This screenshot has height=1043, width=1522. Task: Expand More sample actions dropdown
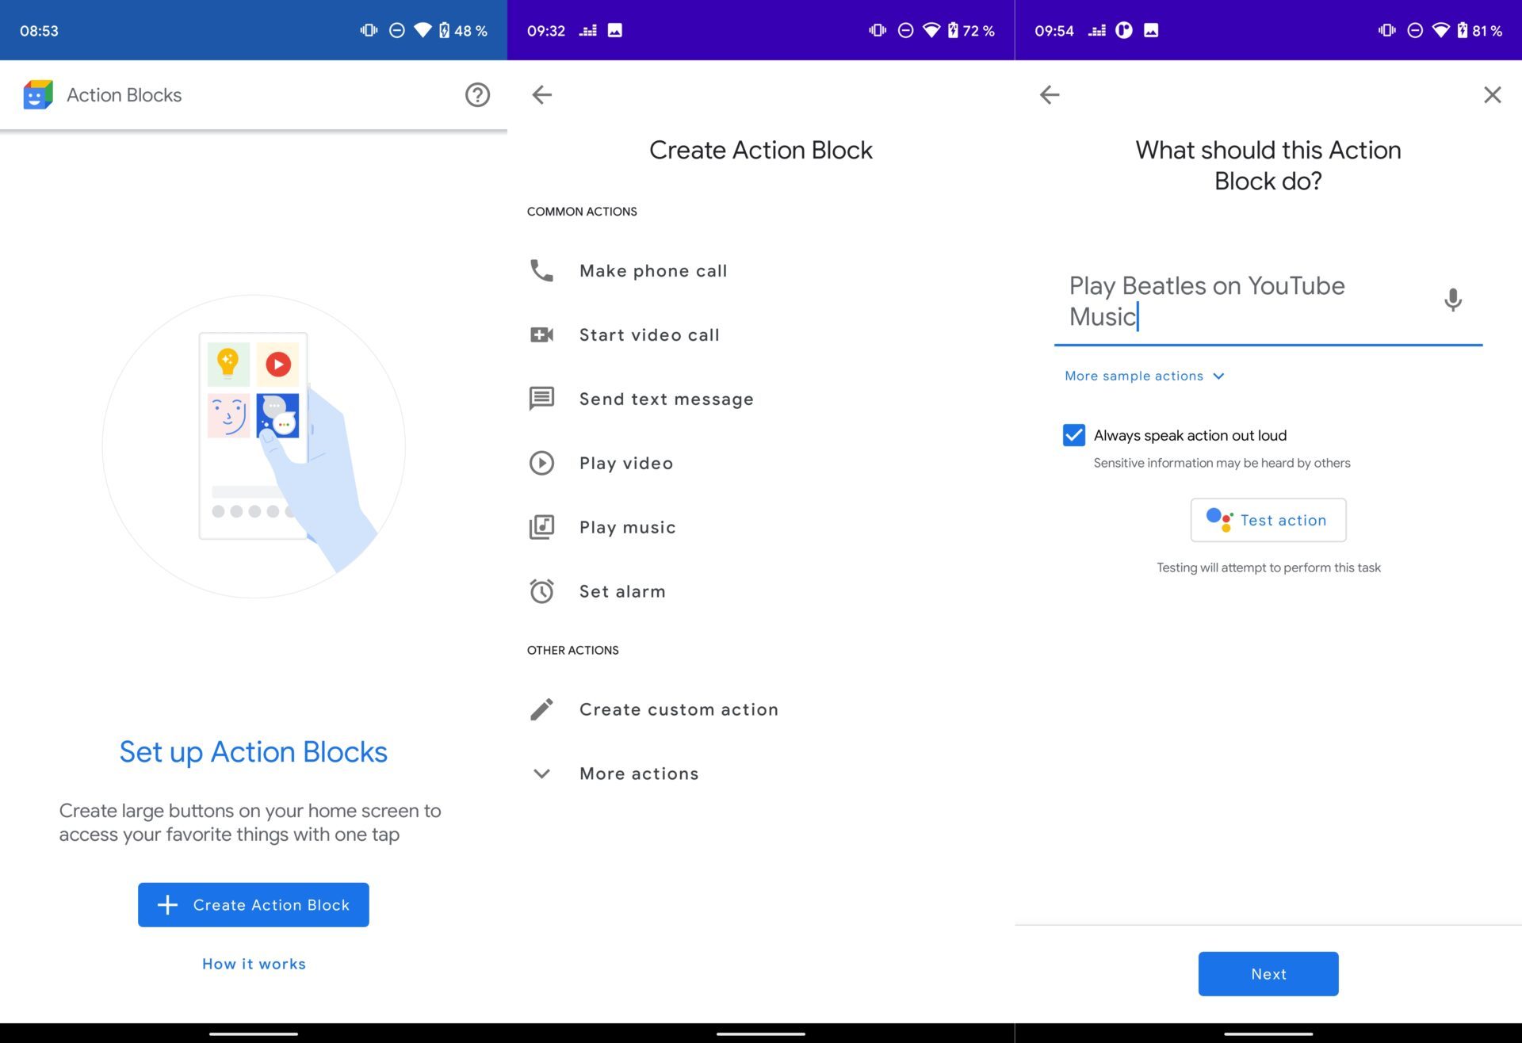click(1218, 376)
